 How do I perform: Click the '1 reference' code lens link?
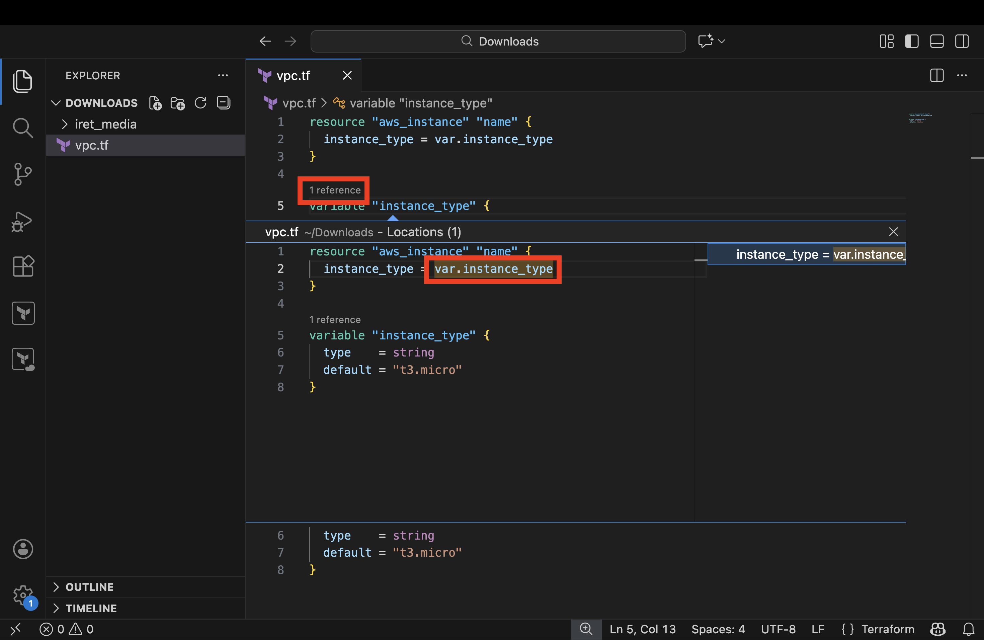[334, 190]
